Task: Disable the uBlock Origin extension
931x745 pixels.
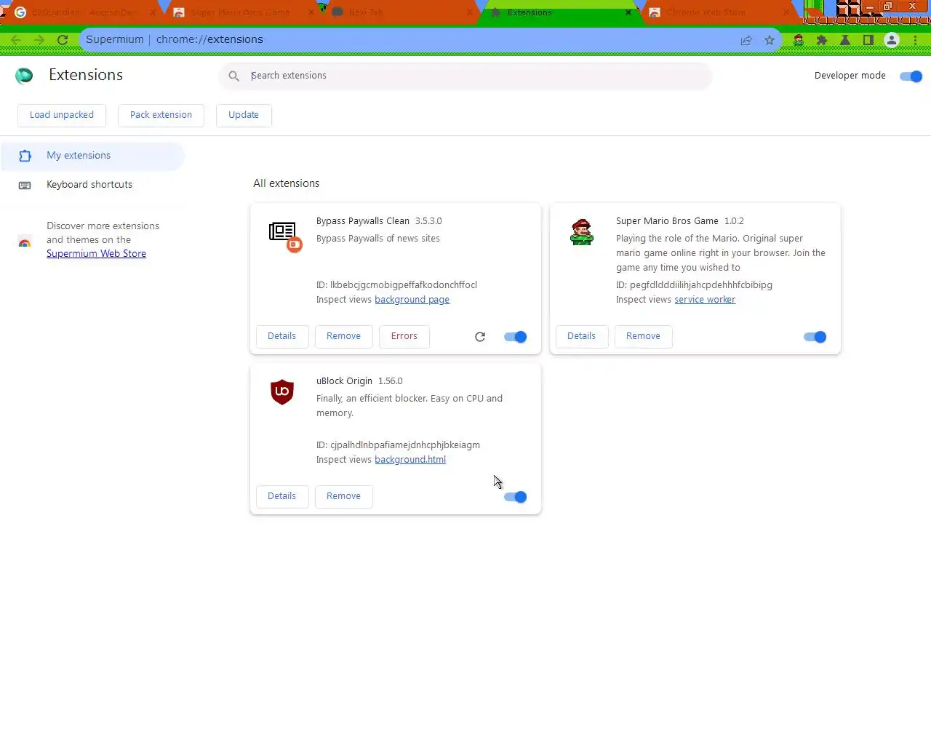Action: click(x=515, y=497)
